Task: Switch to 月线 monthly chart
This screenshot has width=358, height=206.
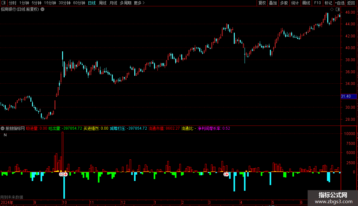Action: (x=113, y=3)
